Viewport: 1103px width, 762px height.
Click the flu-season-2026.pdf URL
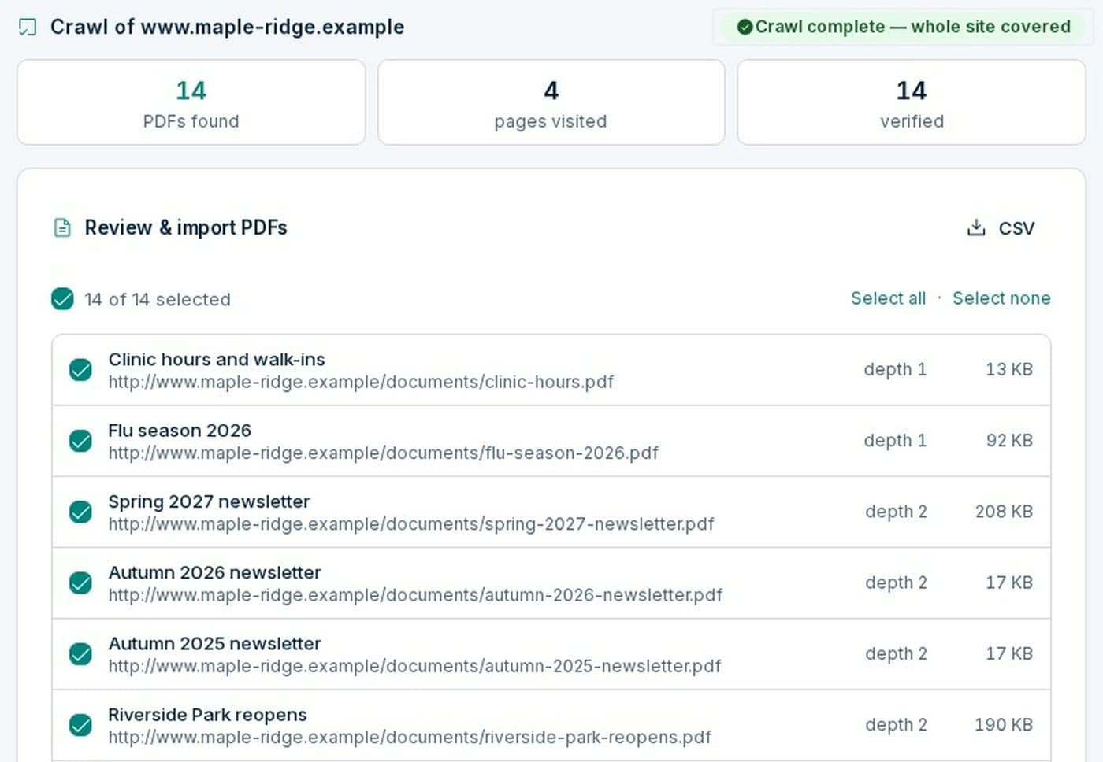[384, 453]
